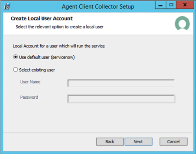
Task: Open the installer icon in title bar
Action: pyautogui.click(x=7, y=7)
